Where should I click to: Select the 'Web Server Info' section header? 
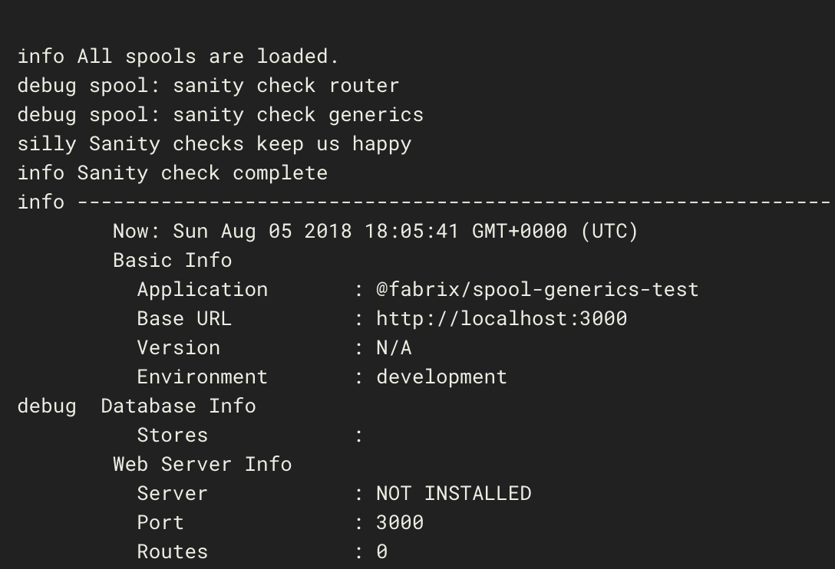tap(202, 464)
